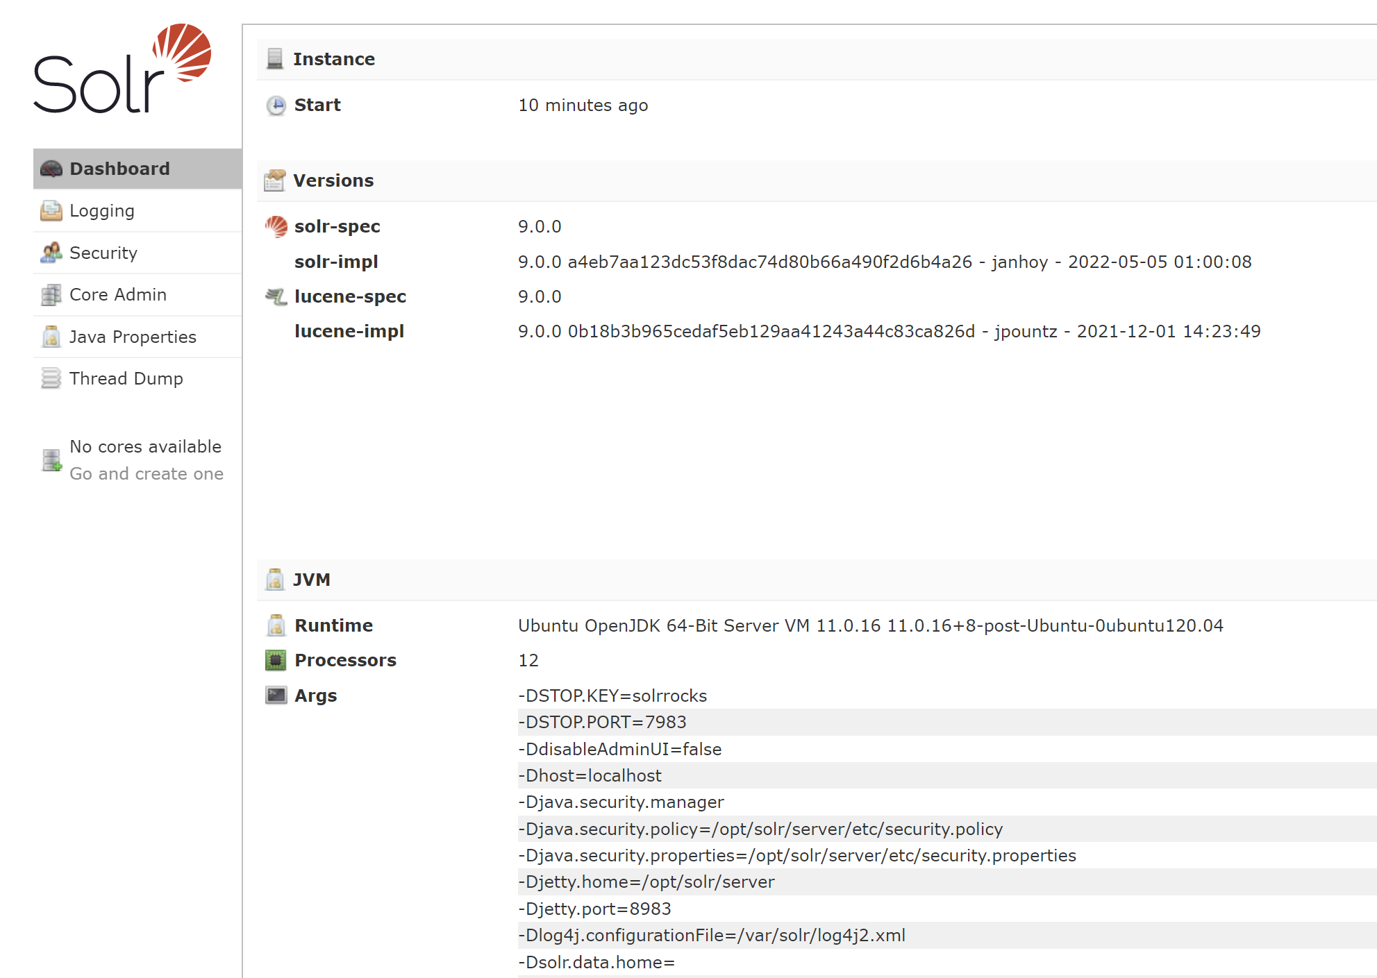Click the solr-spec version 9.0.0
Viewport: 1377px width, 978px height.
(540, 227)
